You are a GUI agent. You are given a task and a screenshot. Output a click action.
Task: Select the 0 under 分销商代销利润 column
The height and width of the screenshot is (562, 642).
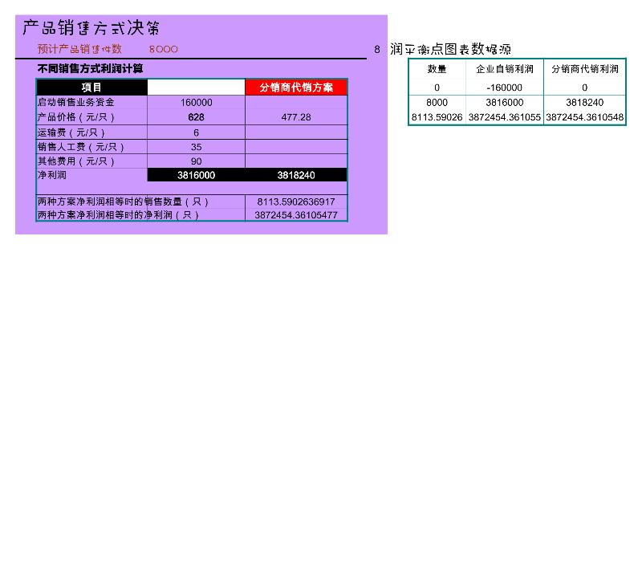coord(585,88)
